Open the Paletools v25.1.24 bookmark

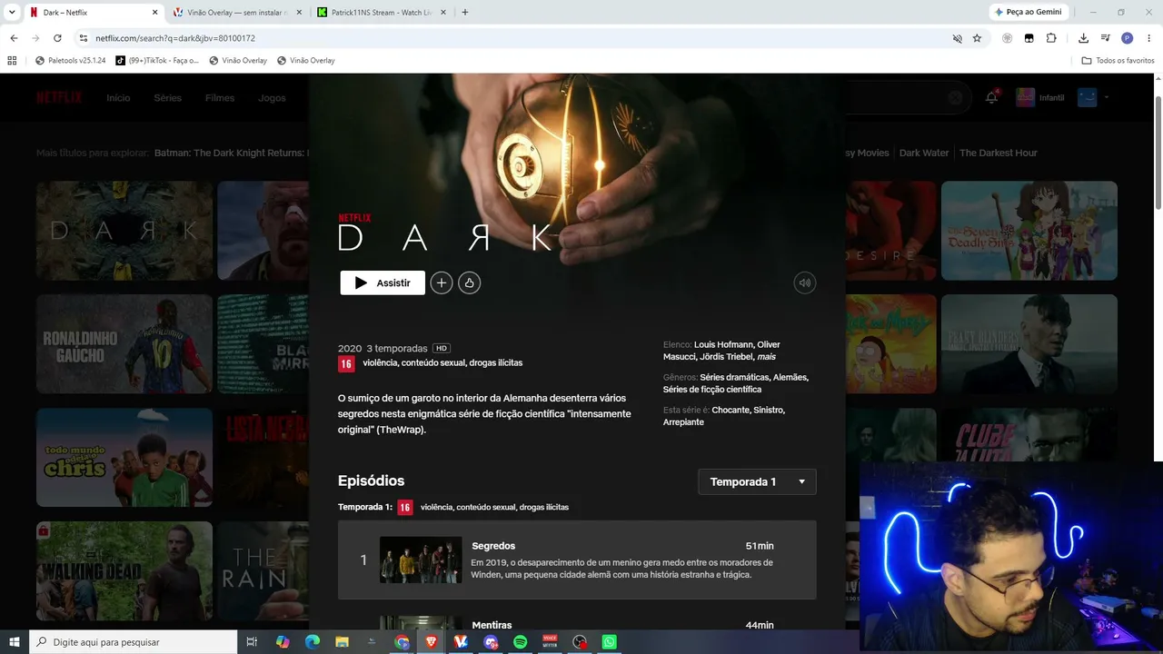[x=70, y=60]
